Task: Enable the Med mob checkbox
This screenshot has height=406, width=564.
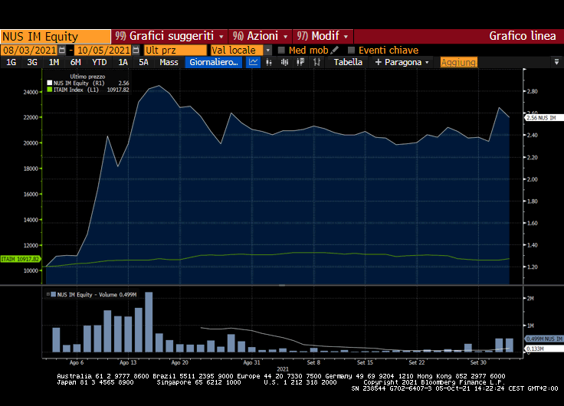Action: [x=281, y=50]
